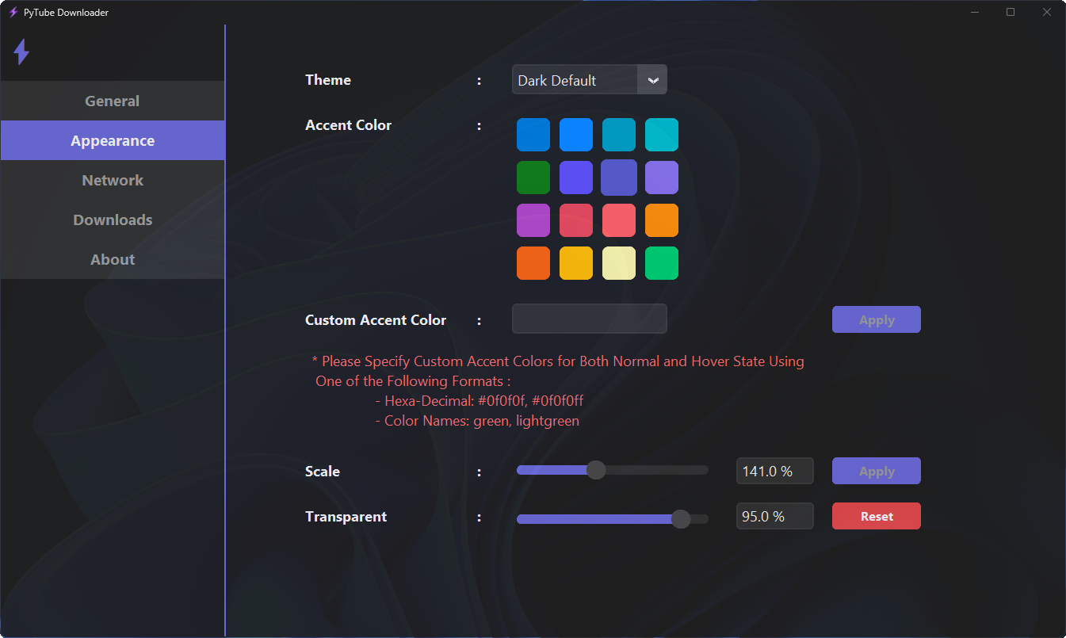Apply the custom accent color
Viewport: 1066px width, 638px height.
(877, 319)
